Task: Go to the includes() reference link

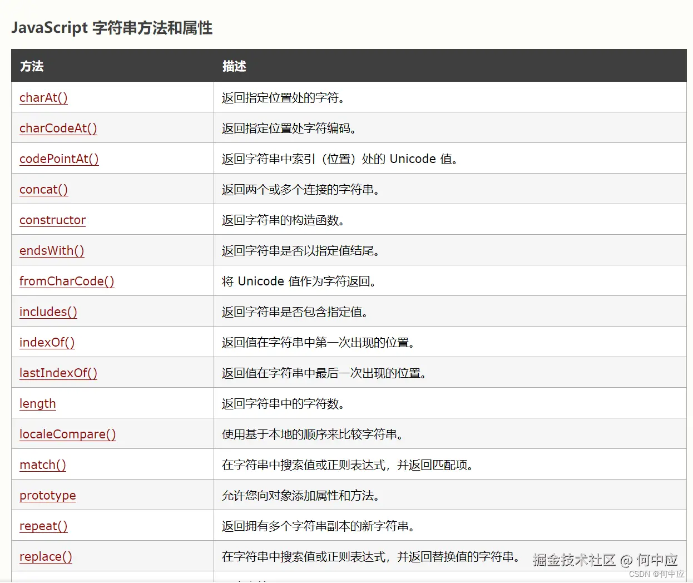Action: (x=48, y=312)
